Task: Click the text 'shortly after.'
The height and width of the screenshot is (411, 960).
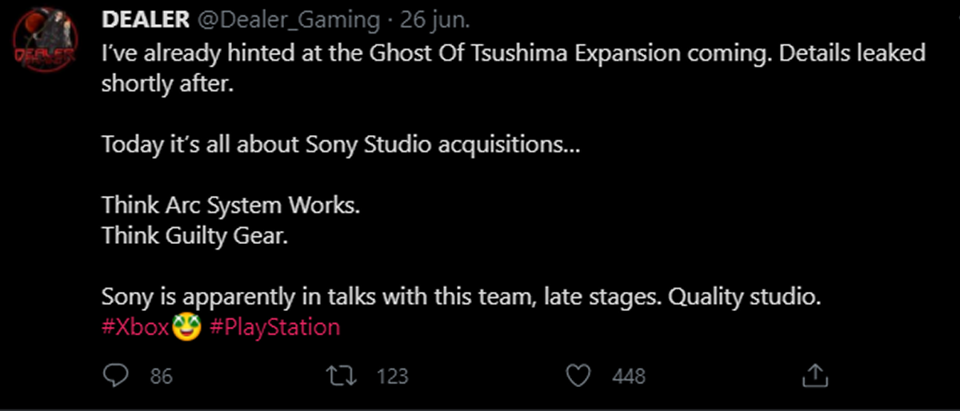Action: tap(167, 84)
